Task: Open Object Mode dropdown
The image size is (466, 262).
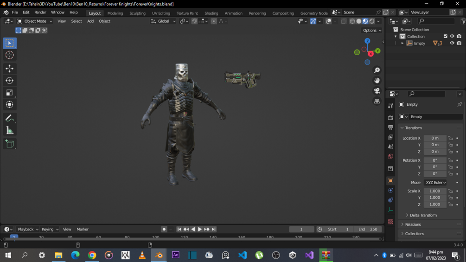Action: click(35, 21)
